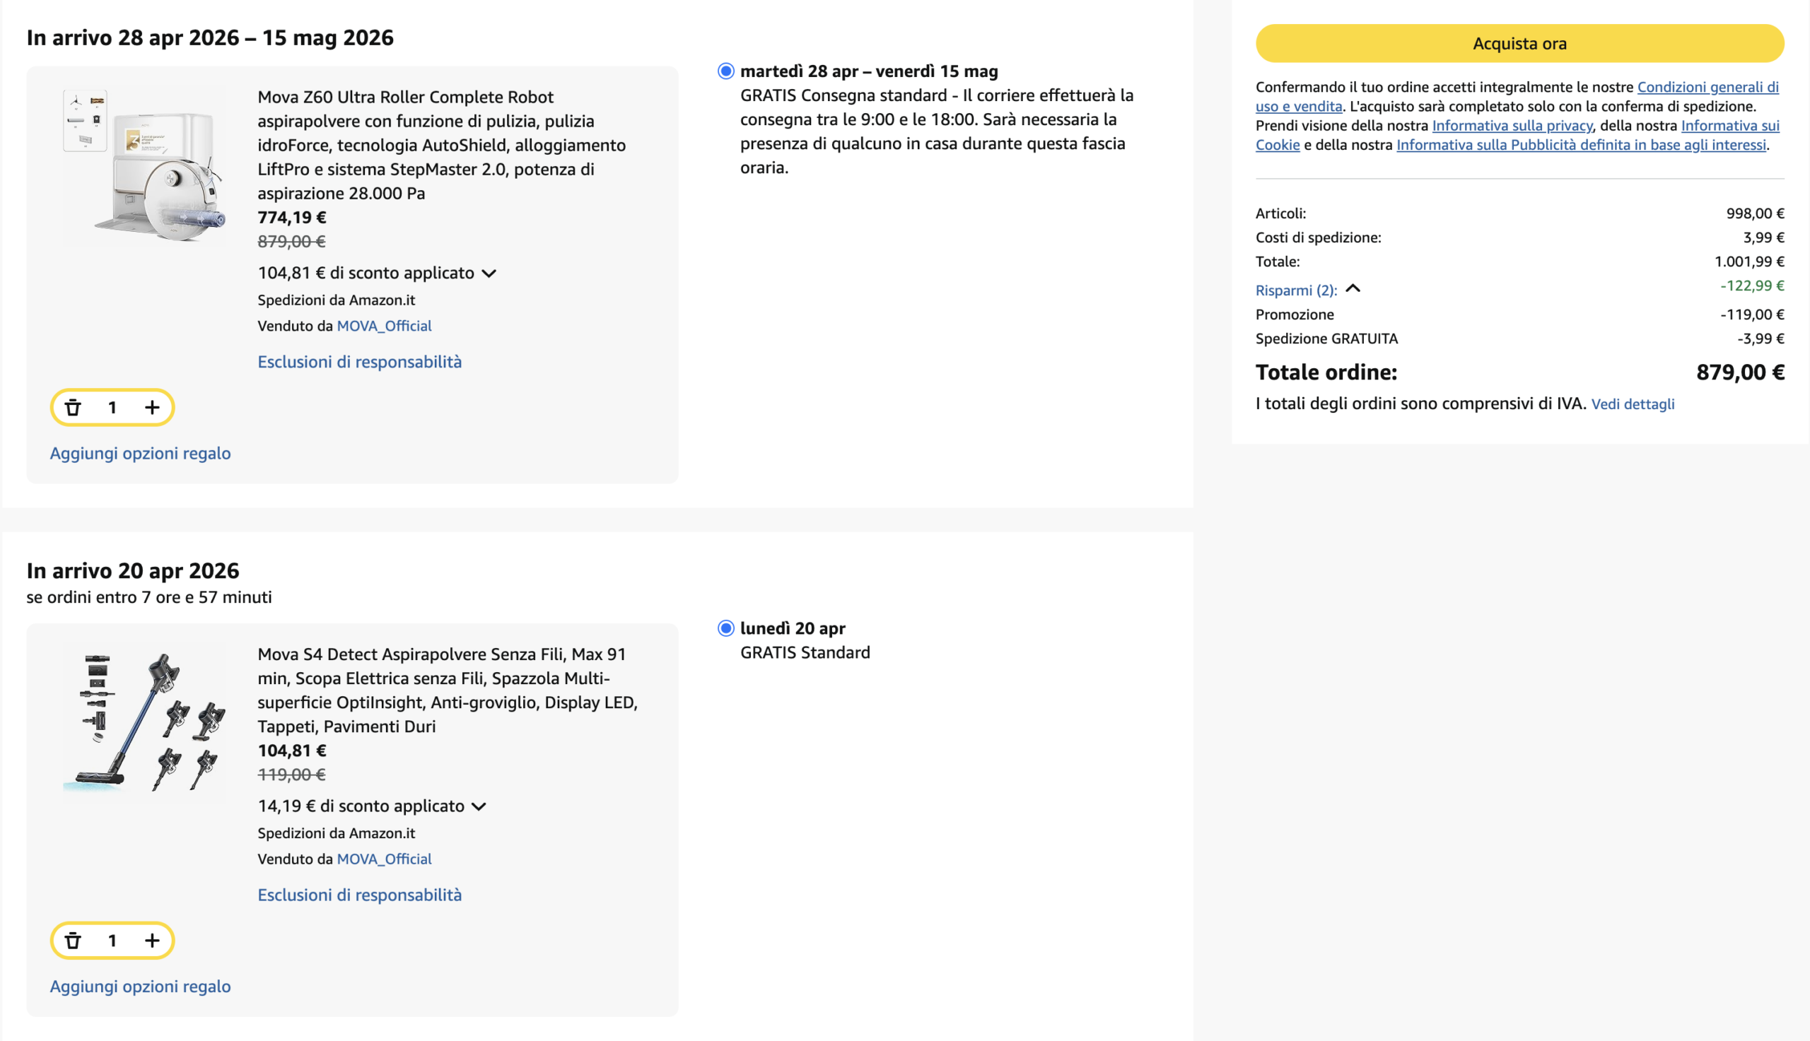This screenshot has width=1810, height=1041.
Task: Select lunedì 20 apr delivery radio button
Action: (725, 628)
